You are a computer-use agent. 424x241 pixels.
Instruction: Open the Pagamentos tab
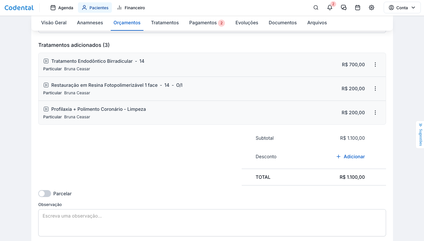203,23
